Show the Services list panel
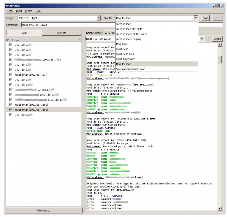The height and width of the screenshot is (217, 228). pyautogui.click(x=61, y=33)
